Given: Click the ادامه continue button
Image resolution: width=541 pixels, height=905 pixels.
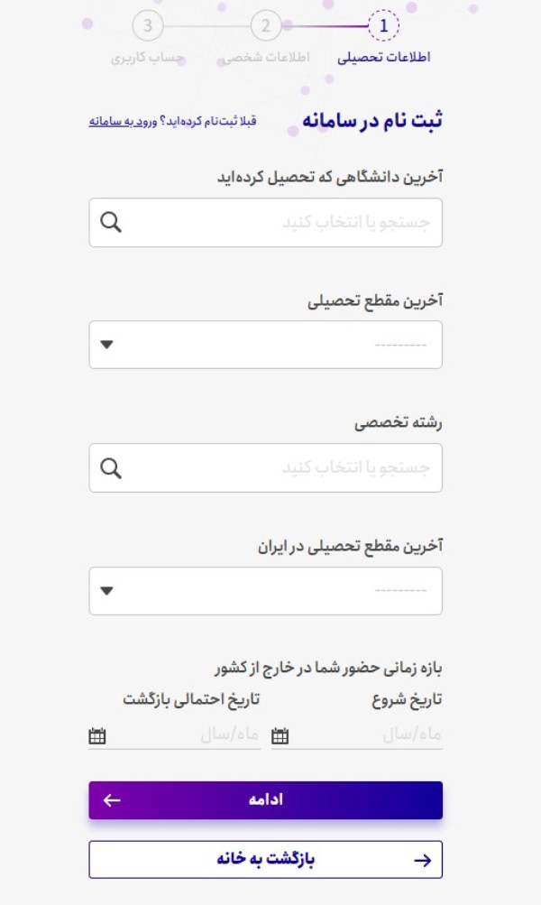Looking at the screenshot, I should tap(265, 800).
